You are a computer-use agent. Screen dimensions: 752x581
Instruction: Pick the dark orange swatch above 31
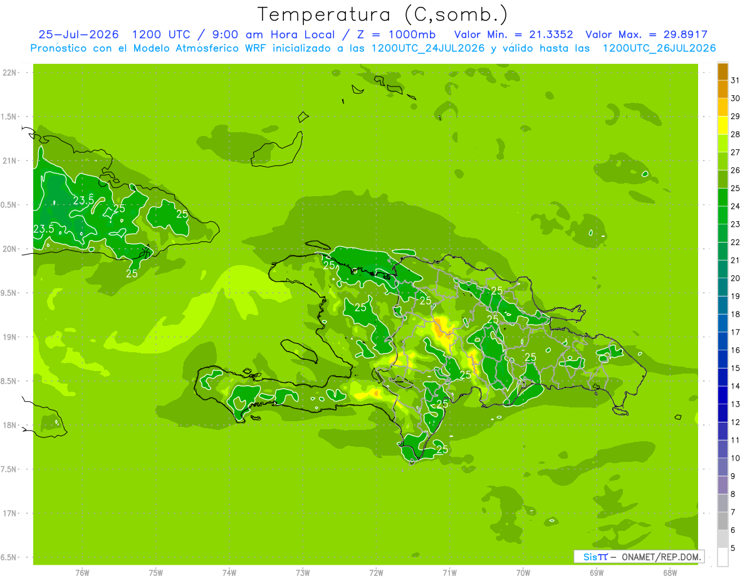(x=723, y=71)
